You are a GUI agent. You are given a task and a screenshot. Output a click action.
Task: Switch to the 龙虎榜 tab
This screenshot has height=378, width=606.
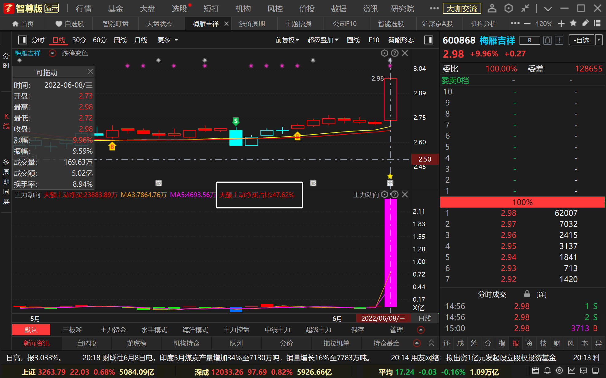coord(136,343)
